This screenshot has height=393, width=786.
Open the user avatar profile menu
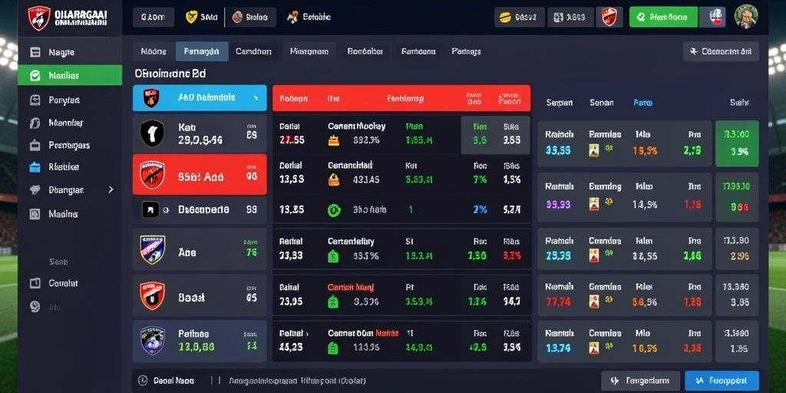point(746,17)
